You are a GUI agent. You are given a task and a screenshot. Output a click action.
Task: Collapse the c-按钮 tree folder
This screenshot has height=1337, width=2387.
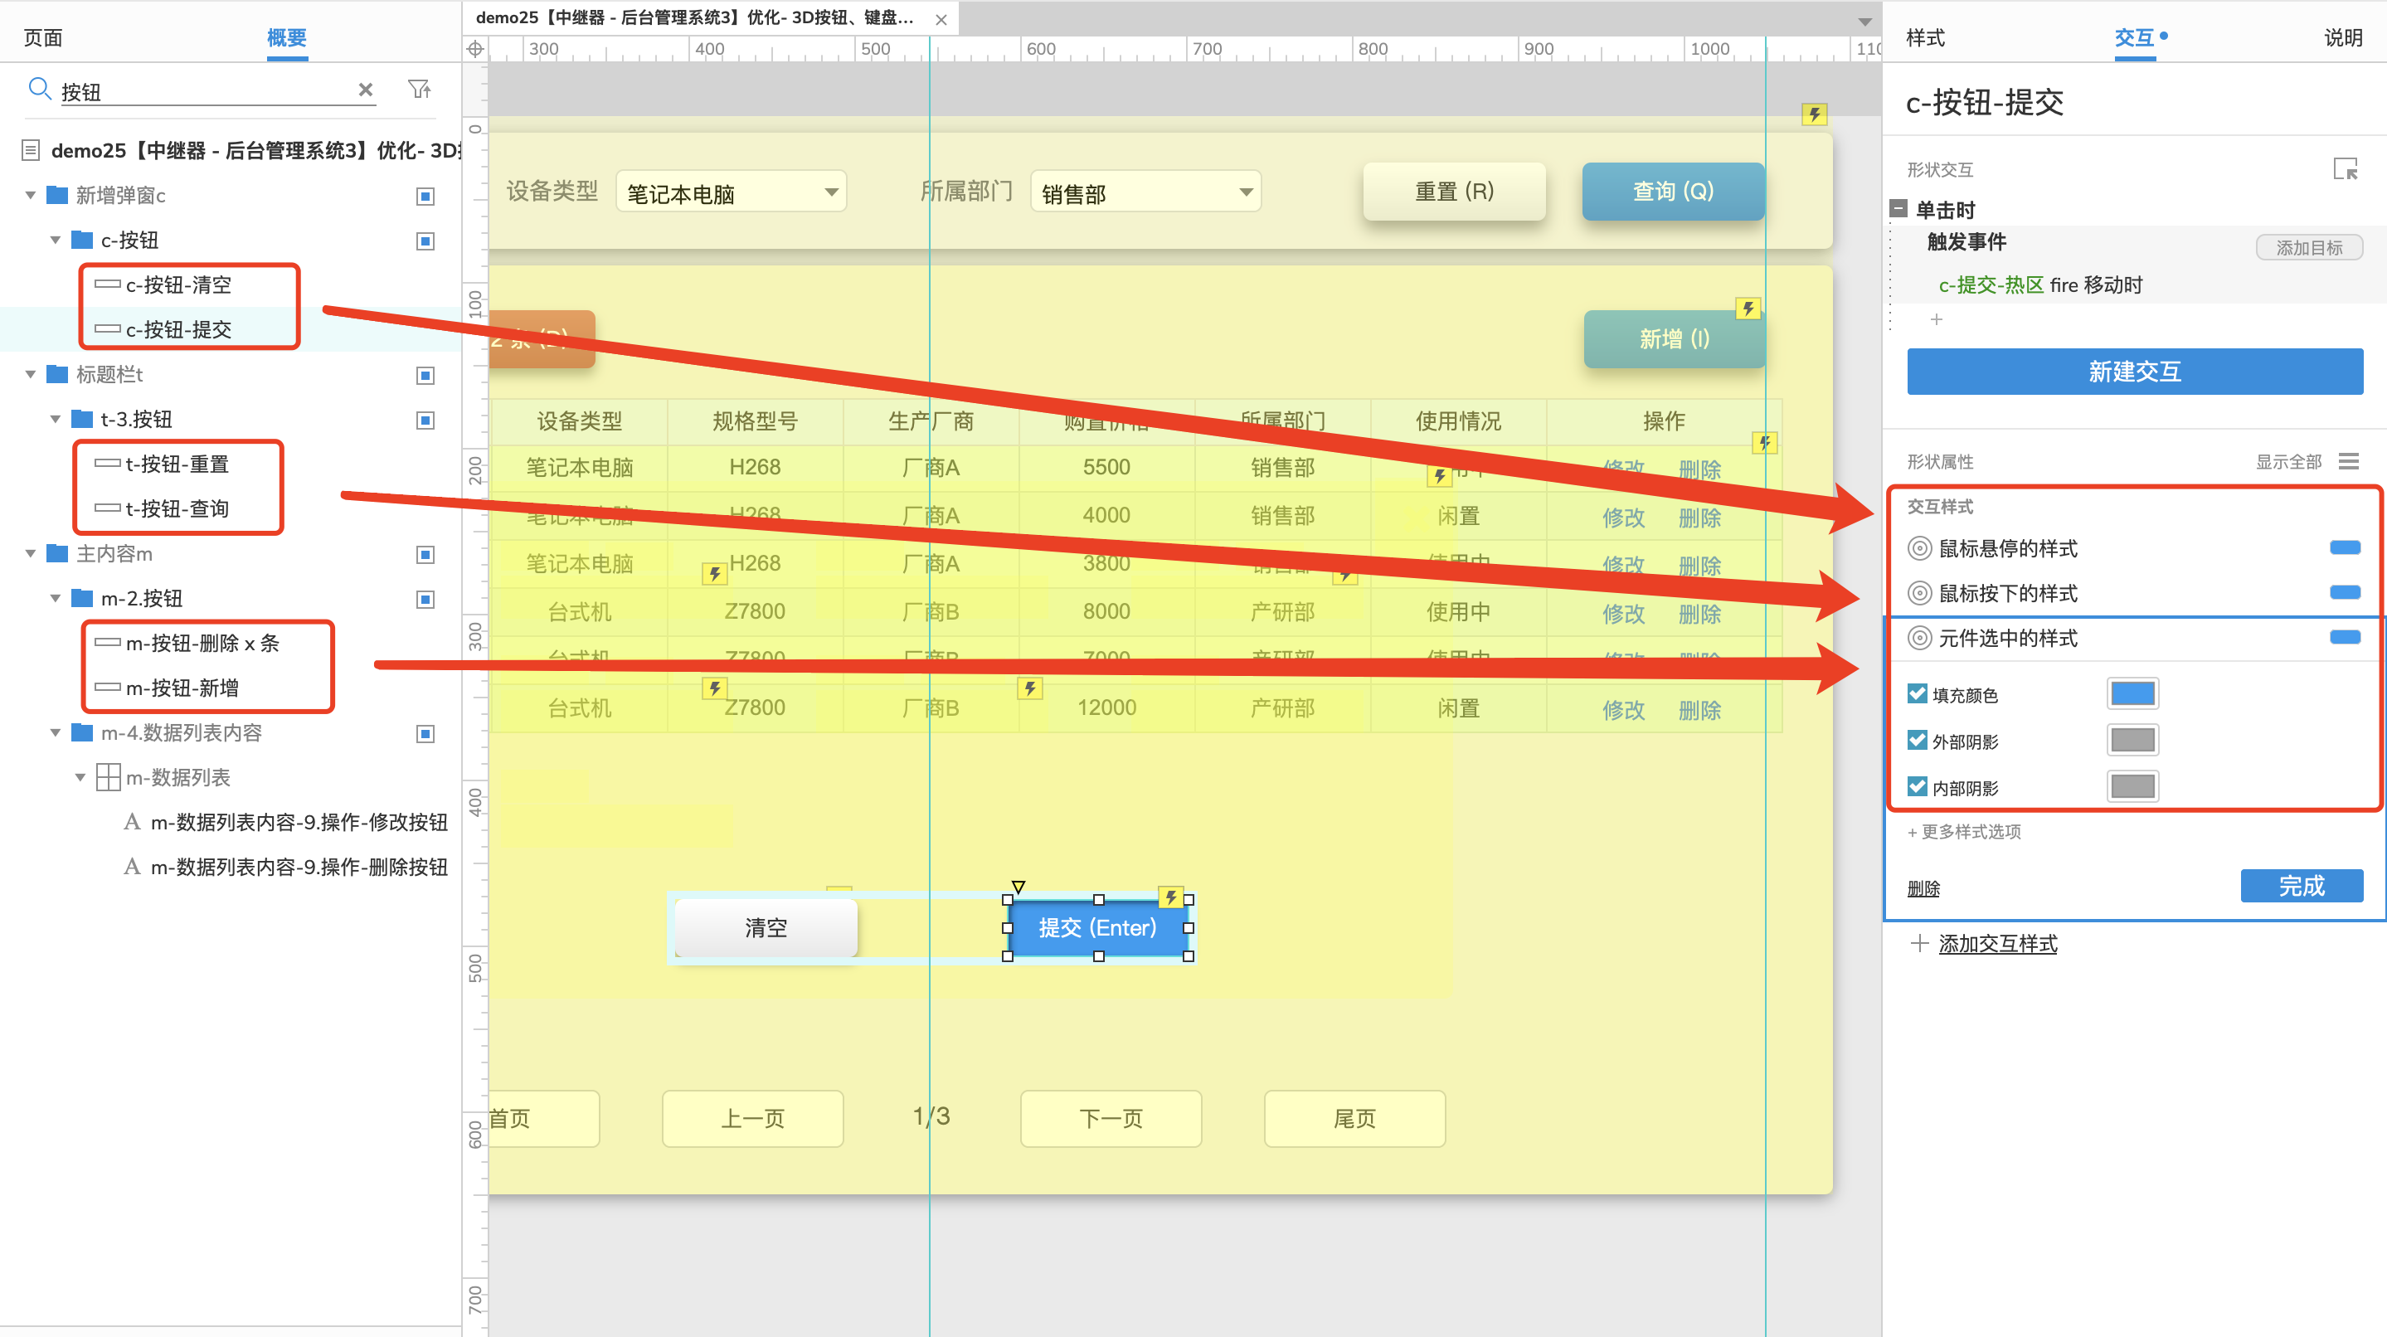pos(56,241)
